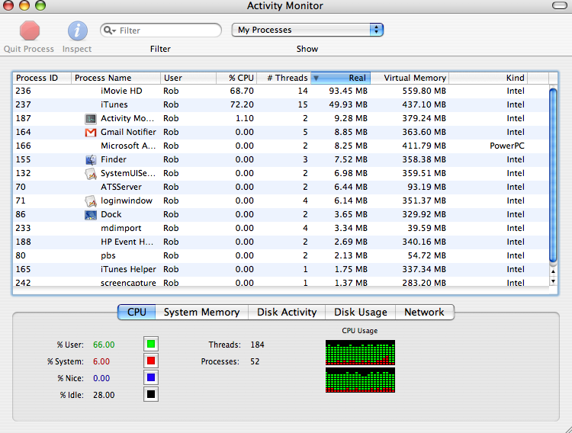Select the mdimport process row
This screenshot has width=572, height=433.
point(281,229)
